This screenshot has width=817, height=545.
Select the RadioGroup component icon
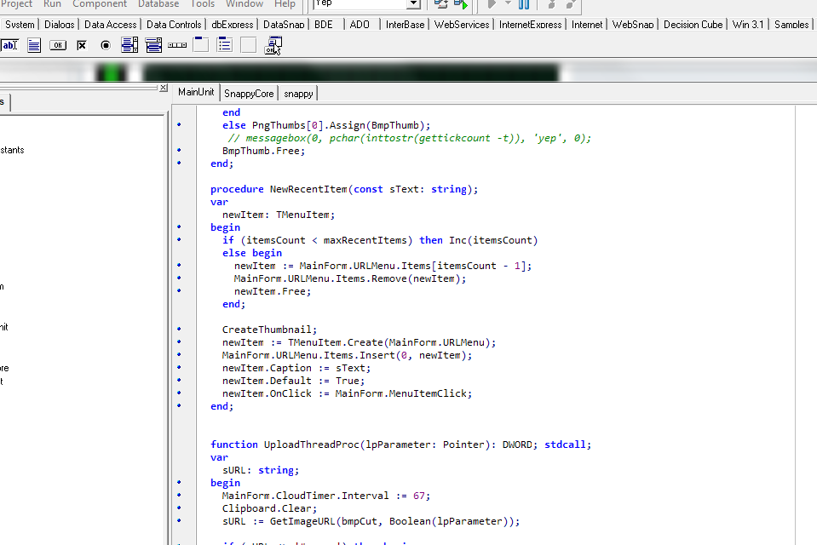(225, 45)
